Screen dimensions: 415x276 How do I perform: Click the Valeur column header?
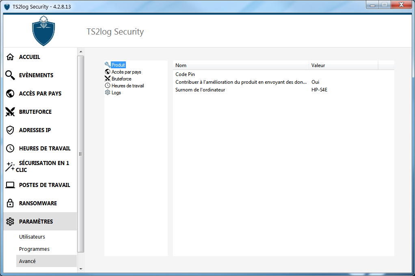click(x=343, y=65)
